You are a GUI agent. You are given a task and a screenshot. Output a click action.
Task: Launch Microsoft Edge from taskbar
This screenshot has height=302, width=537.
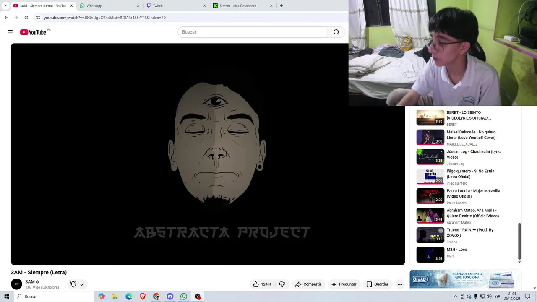129,297
